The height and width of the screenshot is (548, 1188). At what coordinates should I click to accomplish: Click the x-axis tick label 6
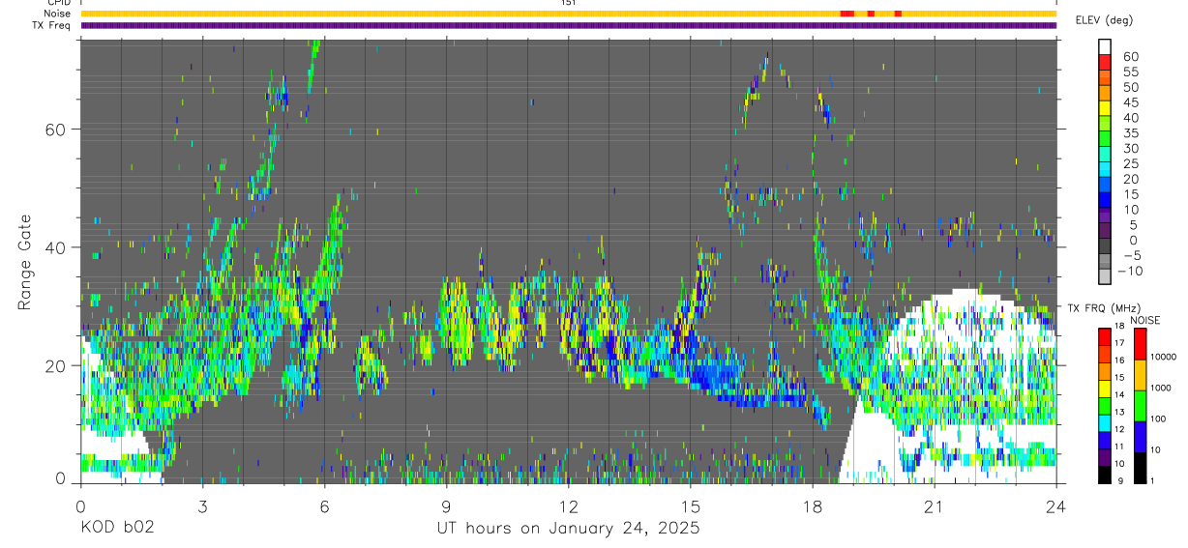click(324, 506)
